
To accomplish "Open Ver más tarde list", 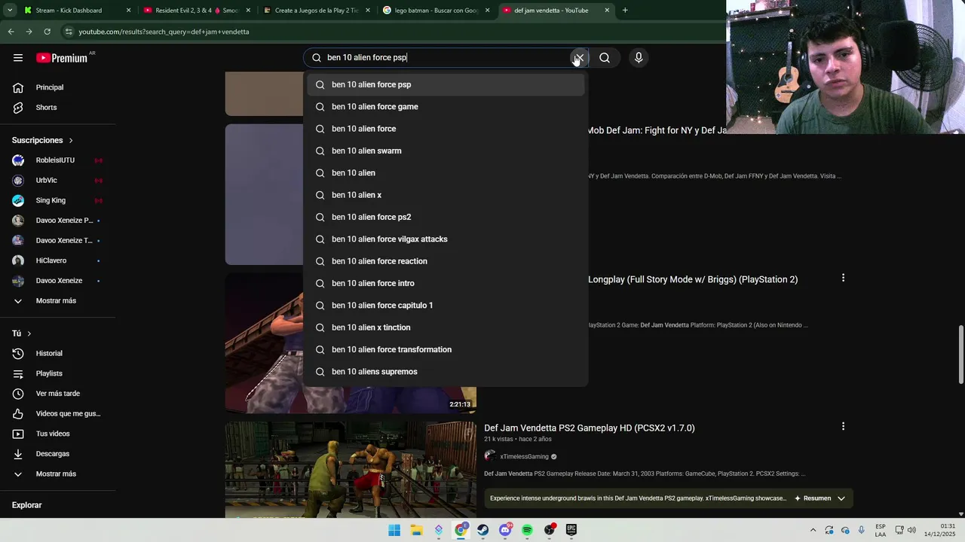I will [57, 394].
